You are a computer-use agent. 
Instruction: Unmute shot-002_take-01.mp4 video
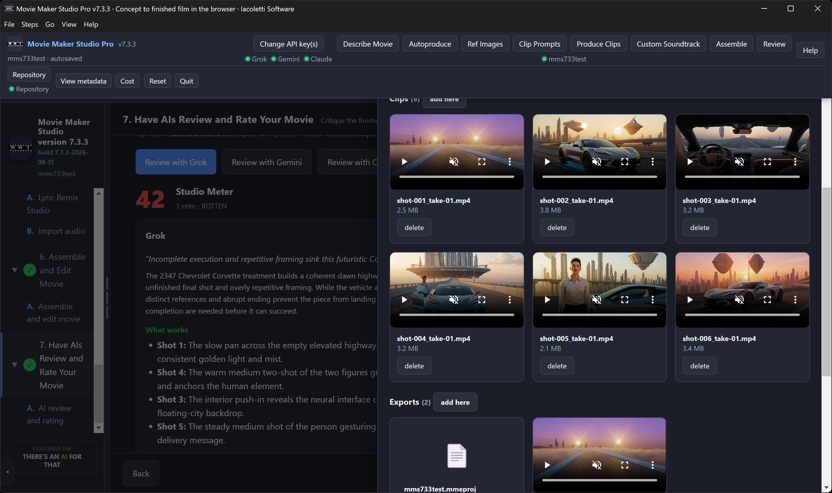pos(596,162)
